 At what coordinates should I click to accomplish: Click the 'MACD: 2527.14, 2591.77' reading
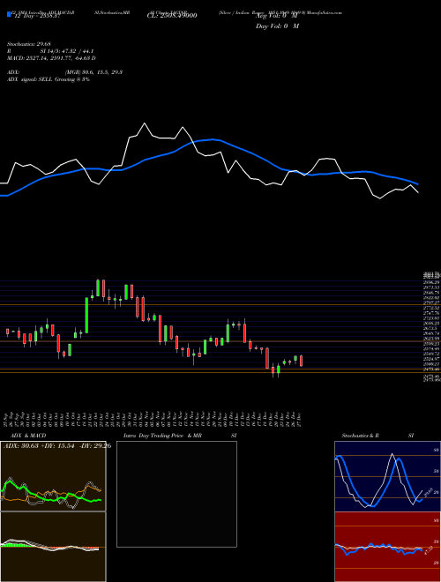pos(51,58)
